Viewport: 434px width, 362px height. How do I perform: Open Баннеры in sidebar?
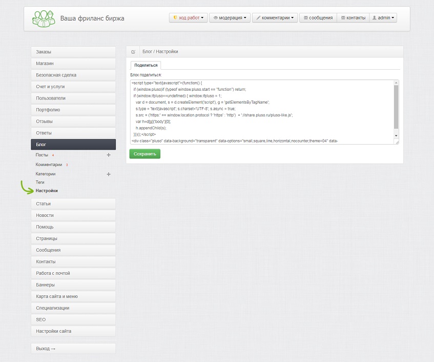click(73, 285)
